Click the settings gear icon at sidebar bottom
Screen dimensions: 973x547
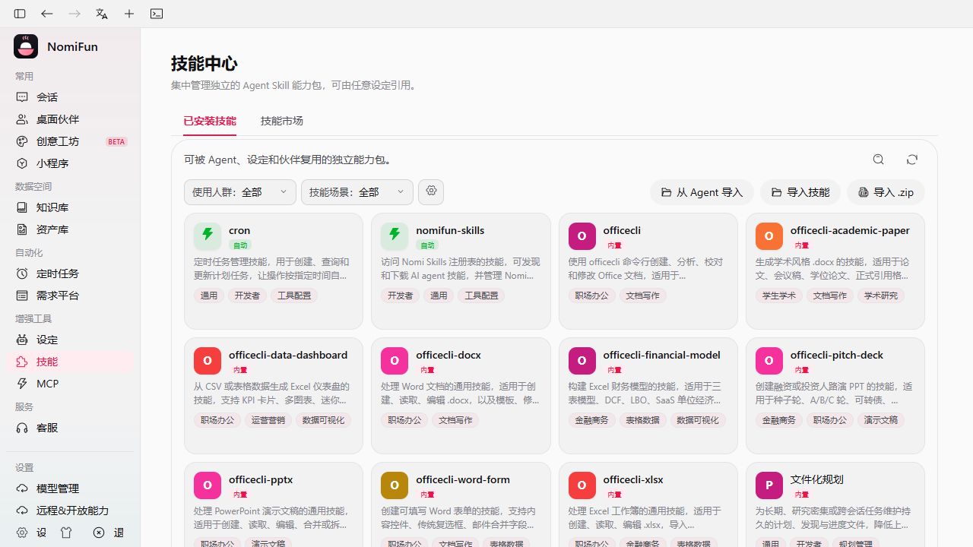point(22,533)
